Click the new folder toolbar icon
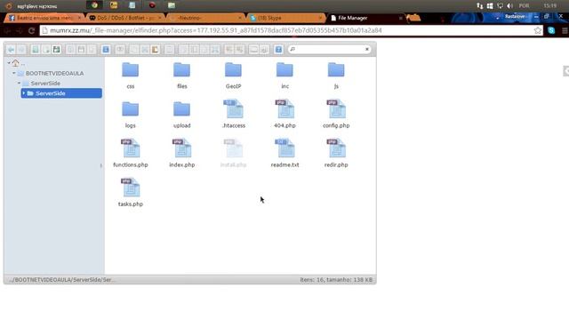Viewport: 569px width, 320px height. point(36,50)
